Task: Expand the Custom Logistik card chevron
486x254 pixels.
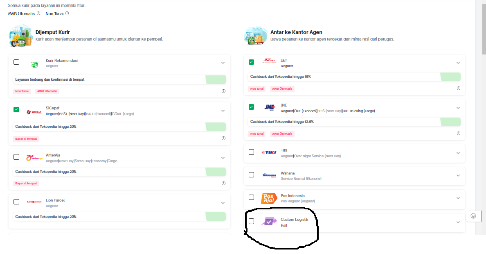Action: [458, 222]
